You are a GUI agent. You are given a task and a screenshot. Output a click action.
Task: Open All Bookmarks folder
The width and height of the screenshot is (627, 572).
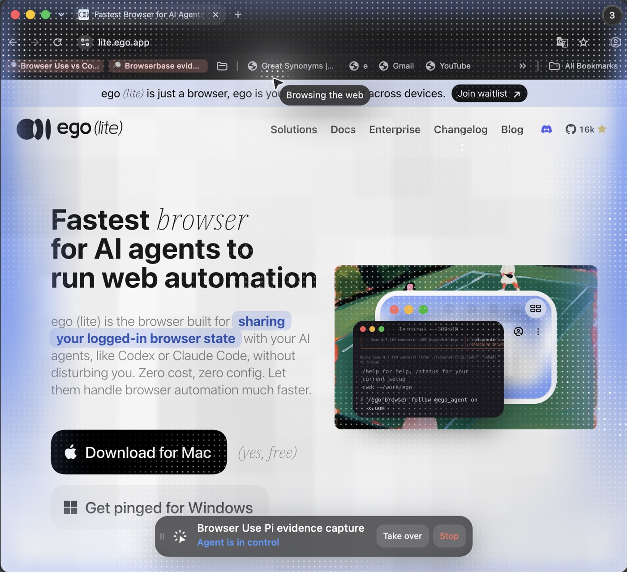[x=584, y=66]
